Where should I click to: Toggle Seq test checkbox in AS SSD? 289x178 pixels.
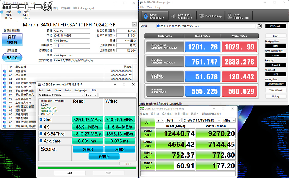tap(41, 119)
